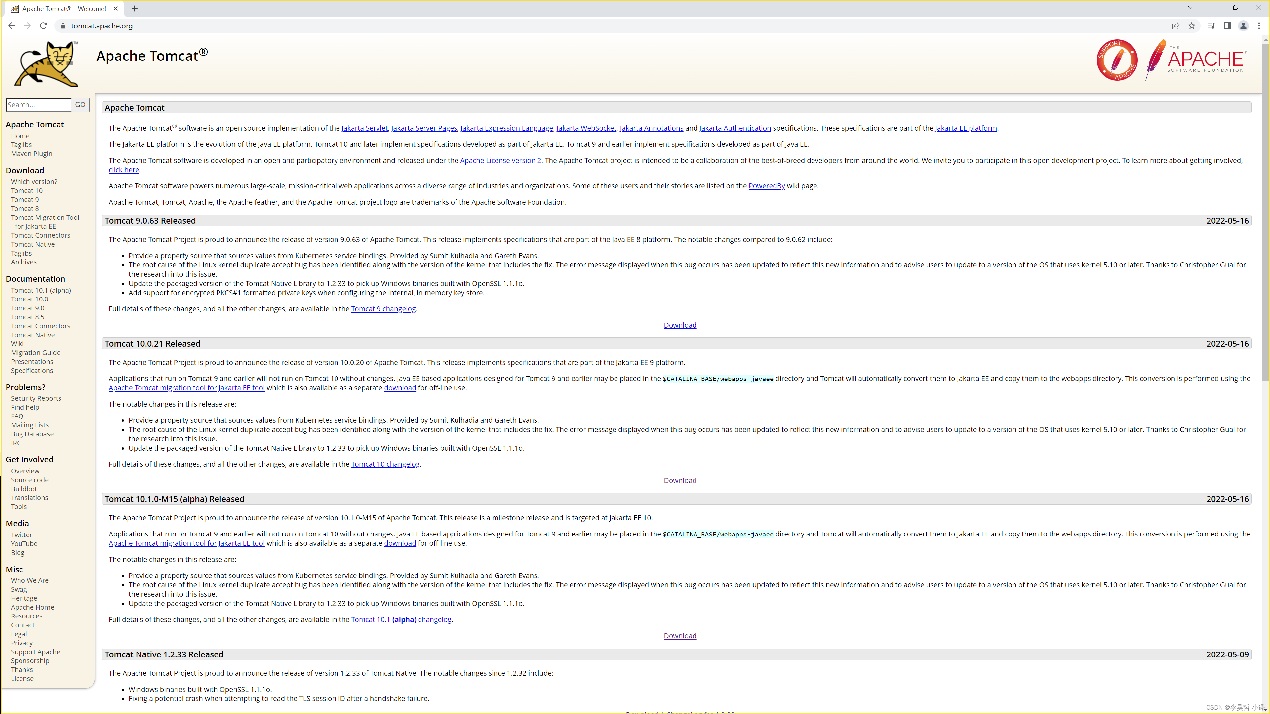Open the Tomcat 9 changelog link

point(383,309)
